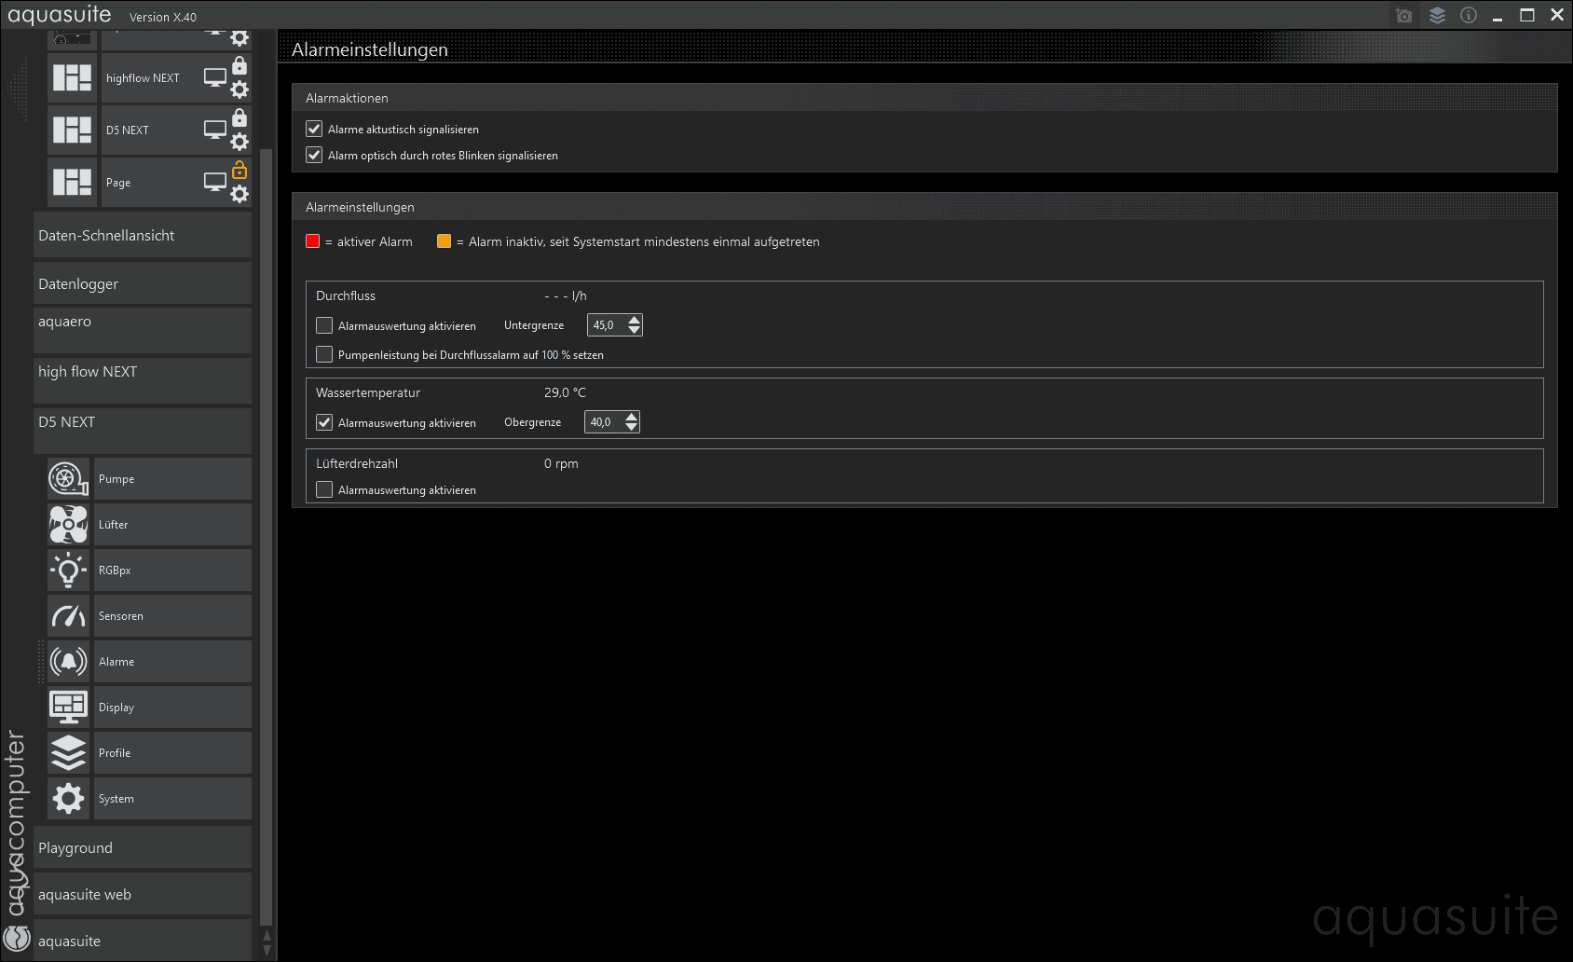Open gear settings for Page

click(x=239, y=194)
